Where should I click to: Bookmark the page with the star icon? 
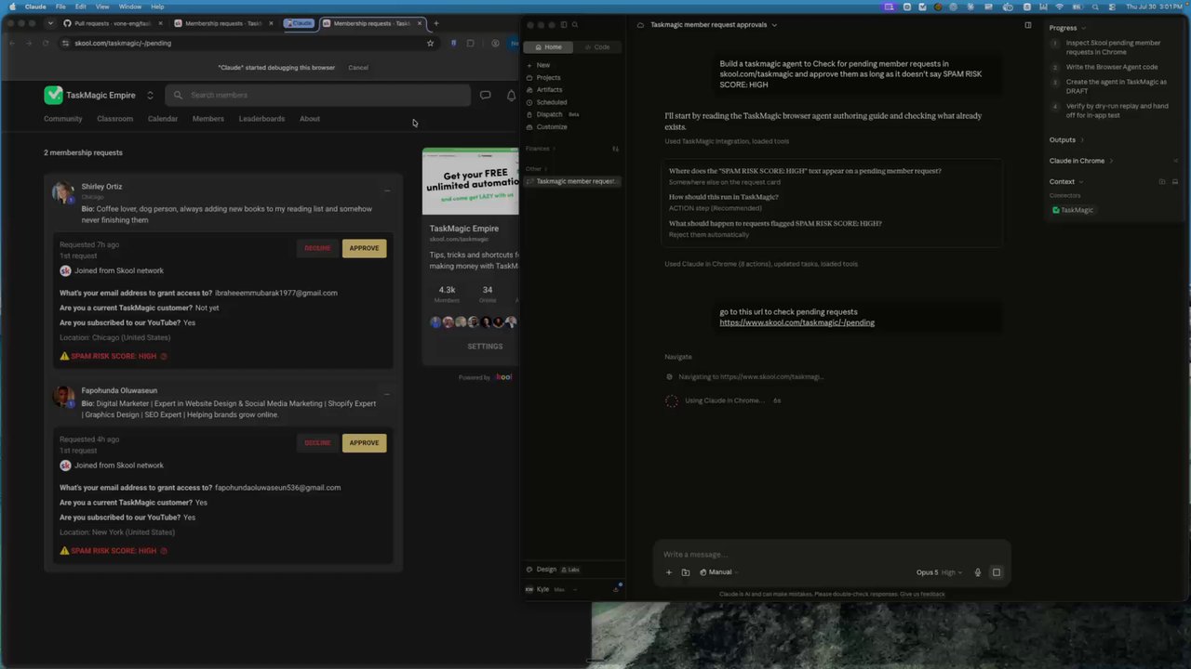click(430, 43)
